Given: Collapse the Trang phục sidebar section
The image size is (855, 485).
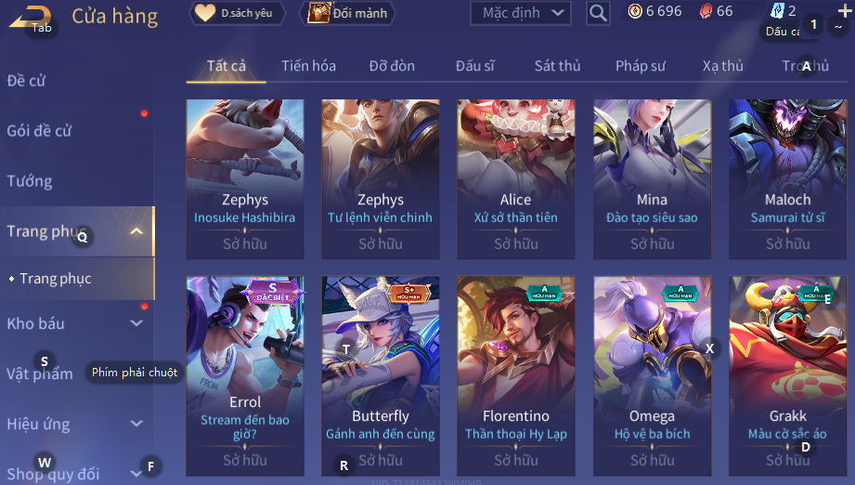Looking at the screenshot, I should click(x=136, y=231).
